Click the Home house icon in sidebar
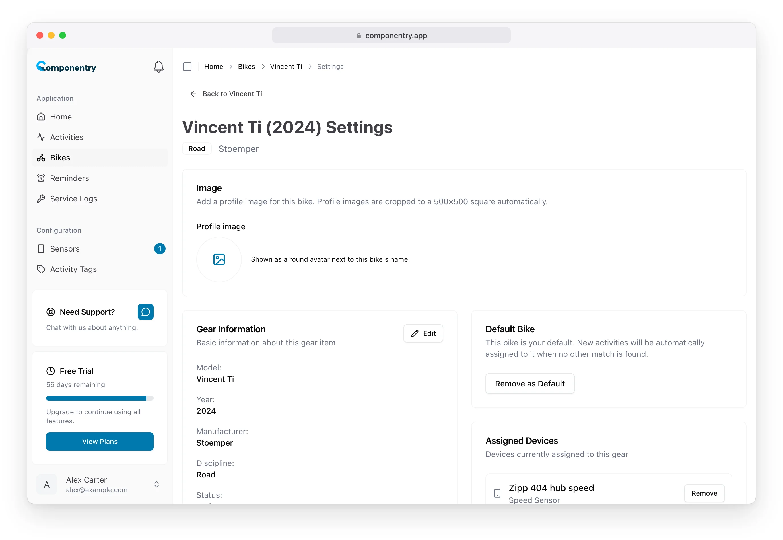The height and width of the screenshot is (540, 783). point(41,117)
